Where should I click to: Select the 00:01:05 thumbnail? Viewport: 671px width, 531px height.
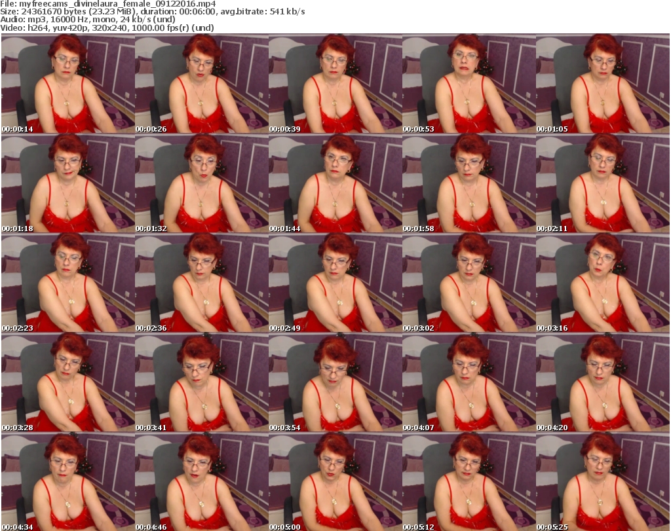click(603, 83)
